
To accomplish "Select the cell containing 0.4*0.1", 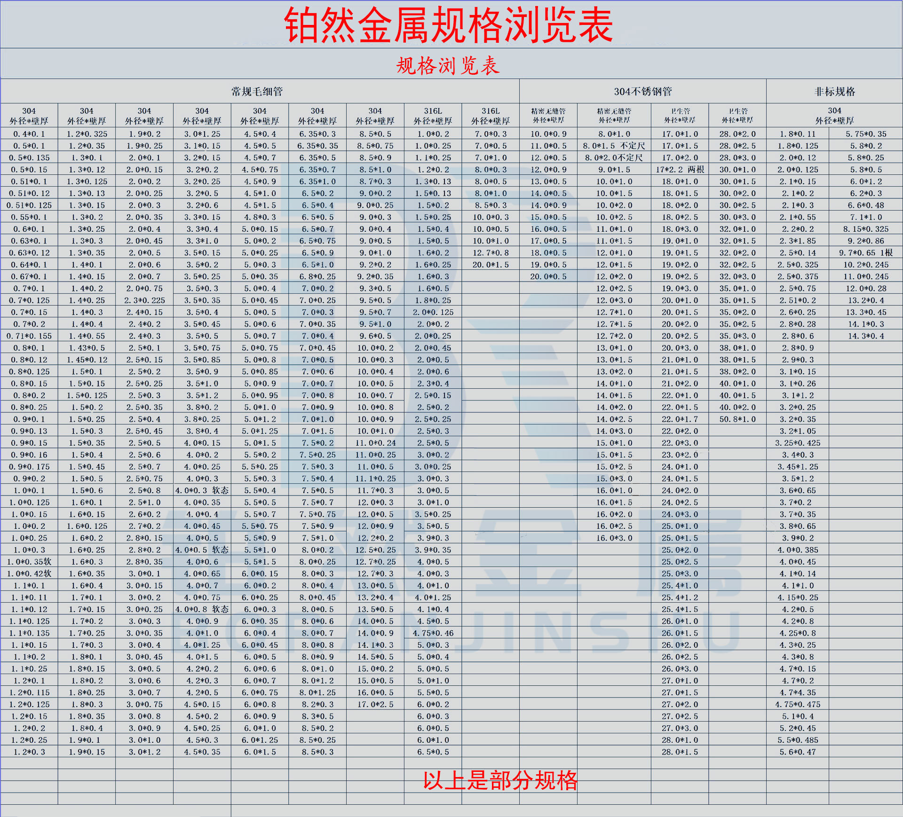I will 28,134.
